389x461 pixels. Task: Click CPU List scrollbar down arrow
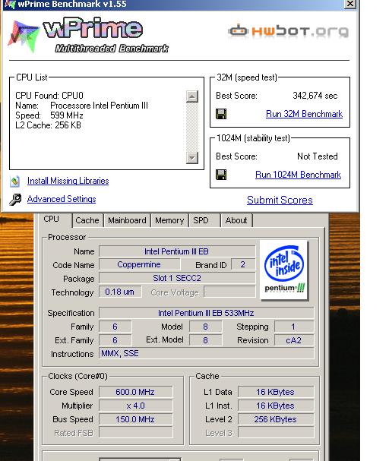[x=192, y=158]
